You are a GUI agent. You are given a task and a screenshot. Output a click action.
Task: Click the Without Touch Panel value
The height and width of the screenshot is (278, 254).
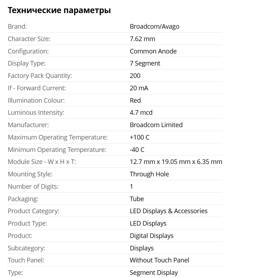[x=159, y=260]
